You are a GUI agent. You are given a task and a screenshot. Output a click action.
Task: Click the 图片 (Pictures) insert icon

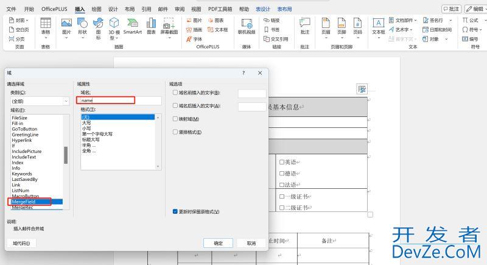66,24
